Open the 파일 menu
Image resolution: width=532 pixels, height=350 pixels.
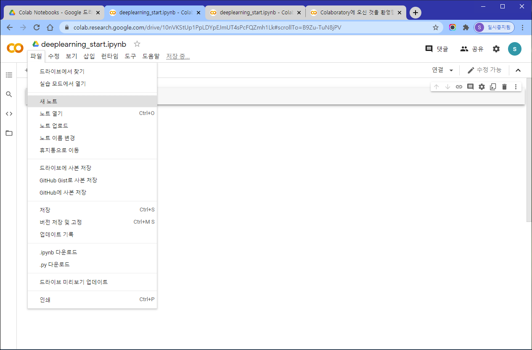point(36,56)
